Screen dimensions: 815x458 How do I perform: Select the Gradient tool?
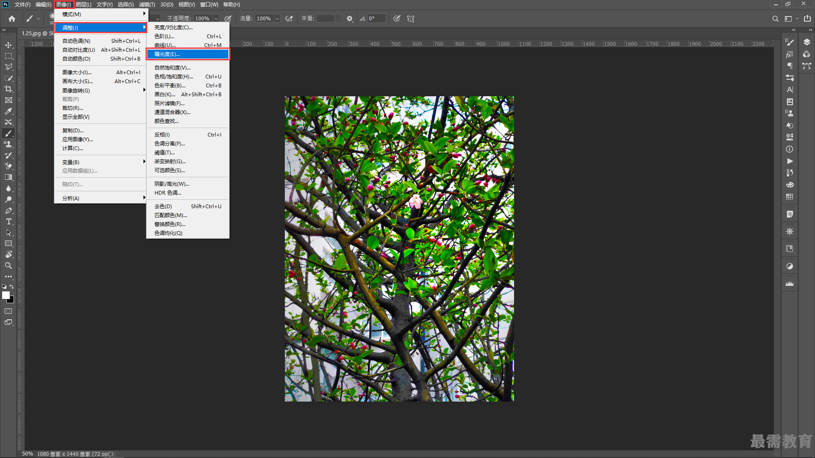[8, 177]
